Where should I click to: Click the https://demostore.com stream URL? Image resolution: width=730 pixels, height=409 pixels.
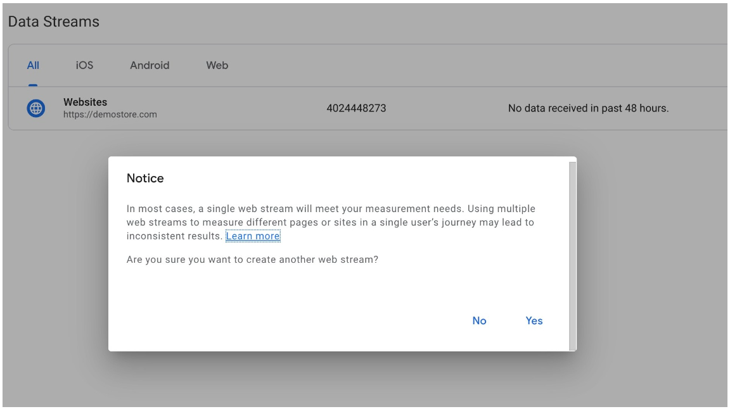(x=110, y=115)
